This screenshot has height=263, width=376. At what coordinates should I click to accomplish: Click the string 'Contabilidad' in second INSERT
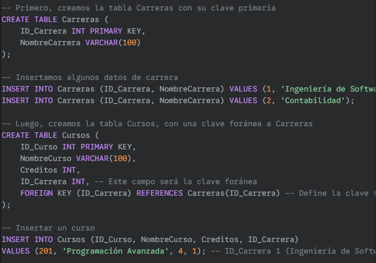[315, 100]
